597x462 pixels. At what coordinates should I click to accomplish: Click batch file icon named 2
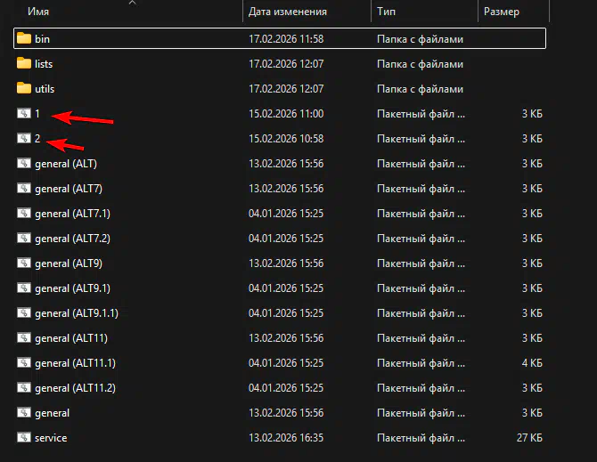[24, 139]
